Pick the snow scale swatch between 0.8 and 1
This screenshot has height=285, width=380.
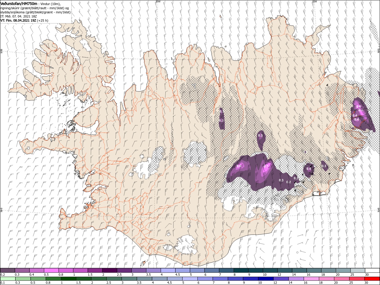66,270
